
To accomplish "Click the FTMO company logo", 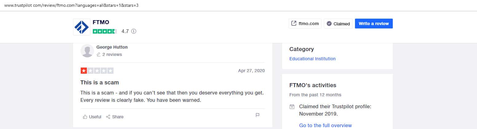I will (x=81, y=27).
